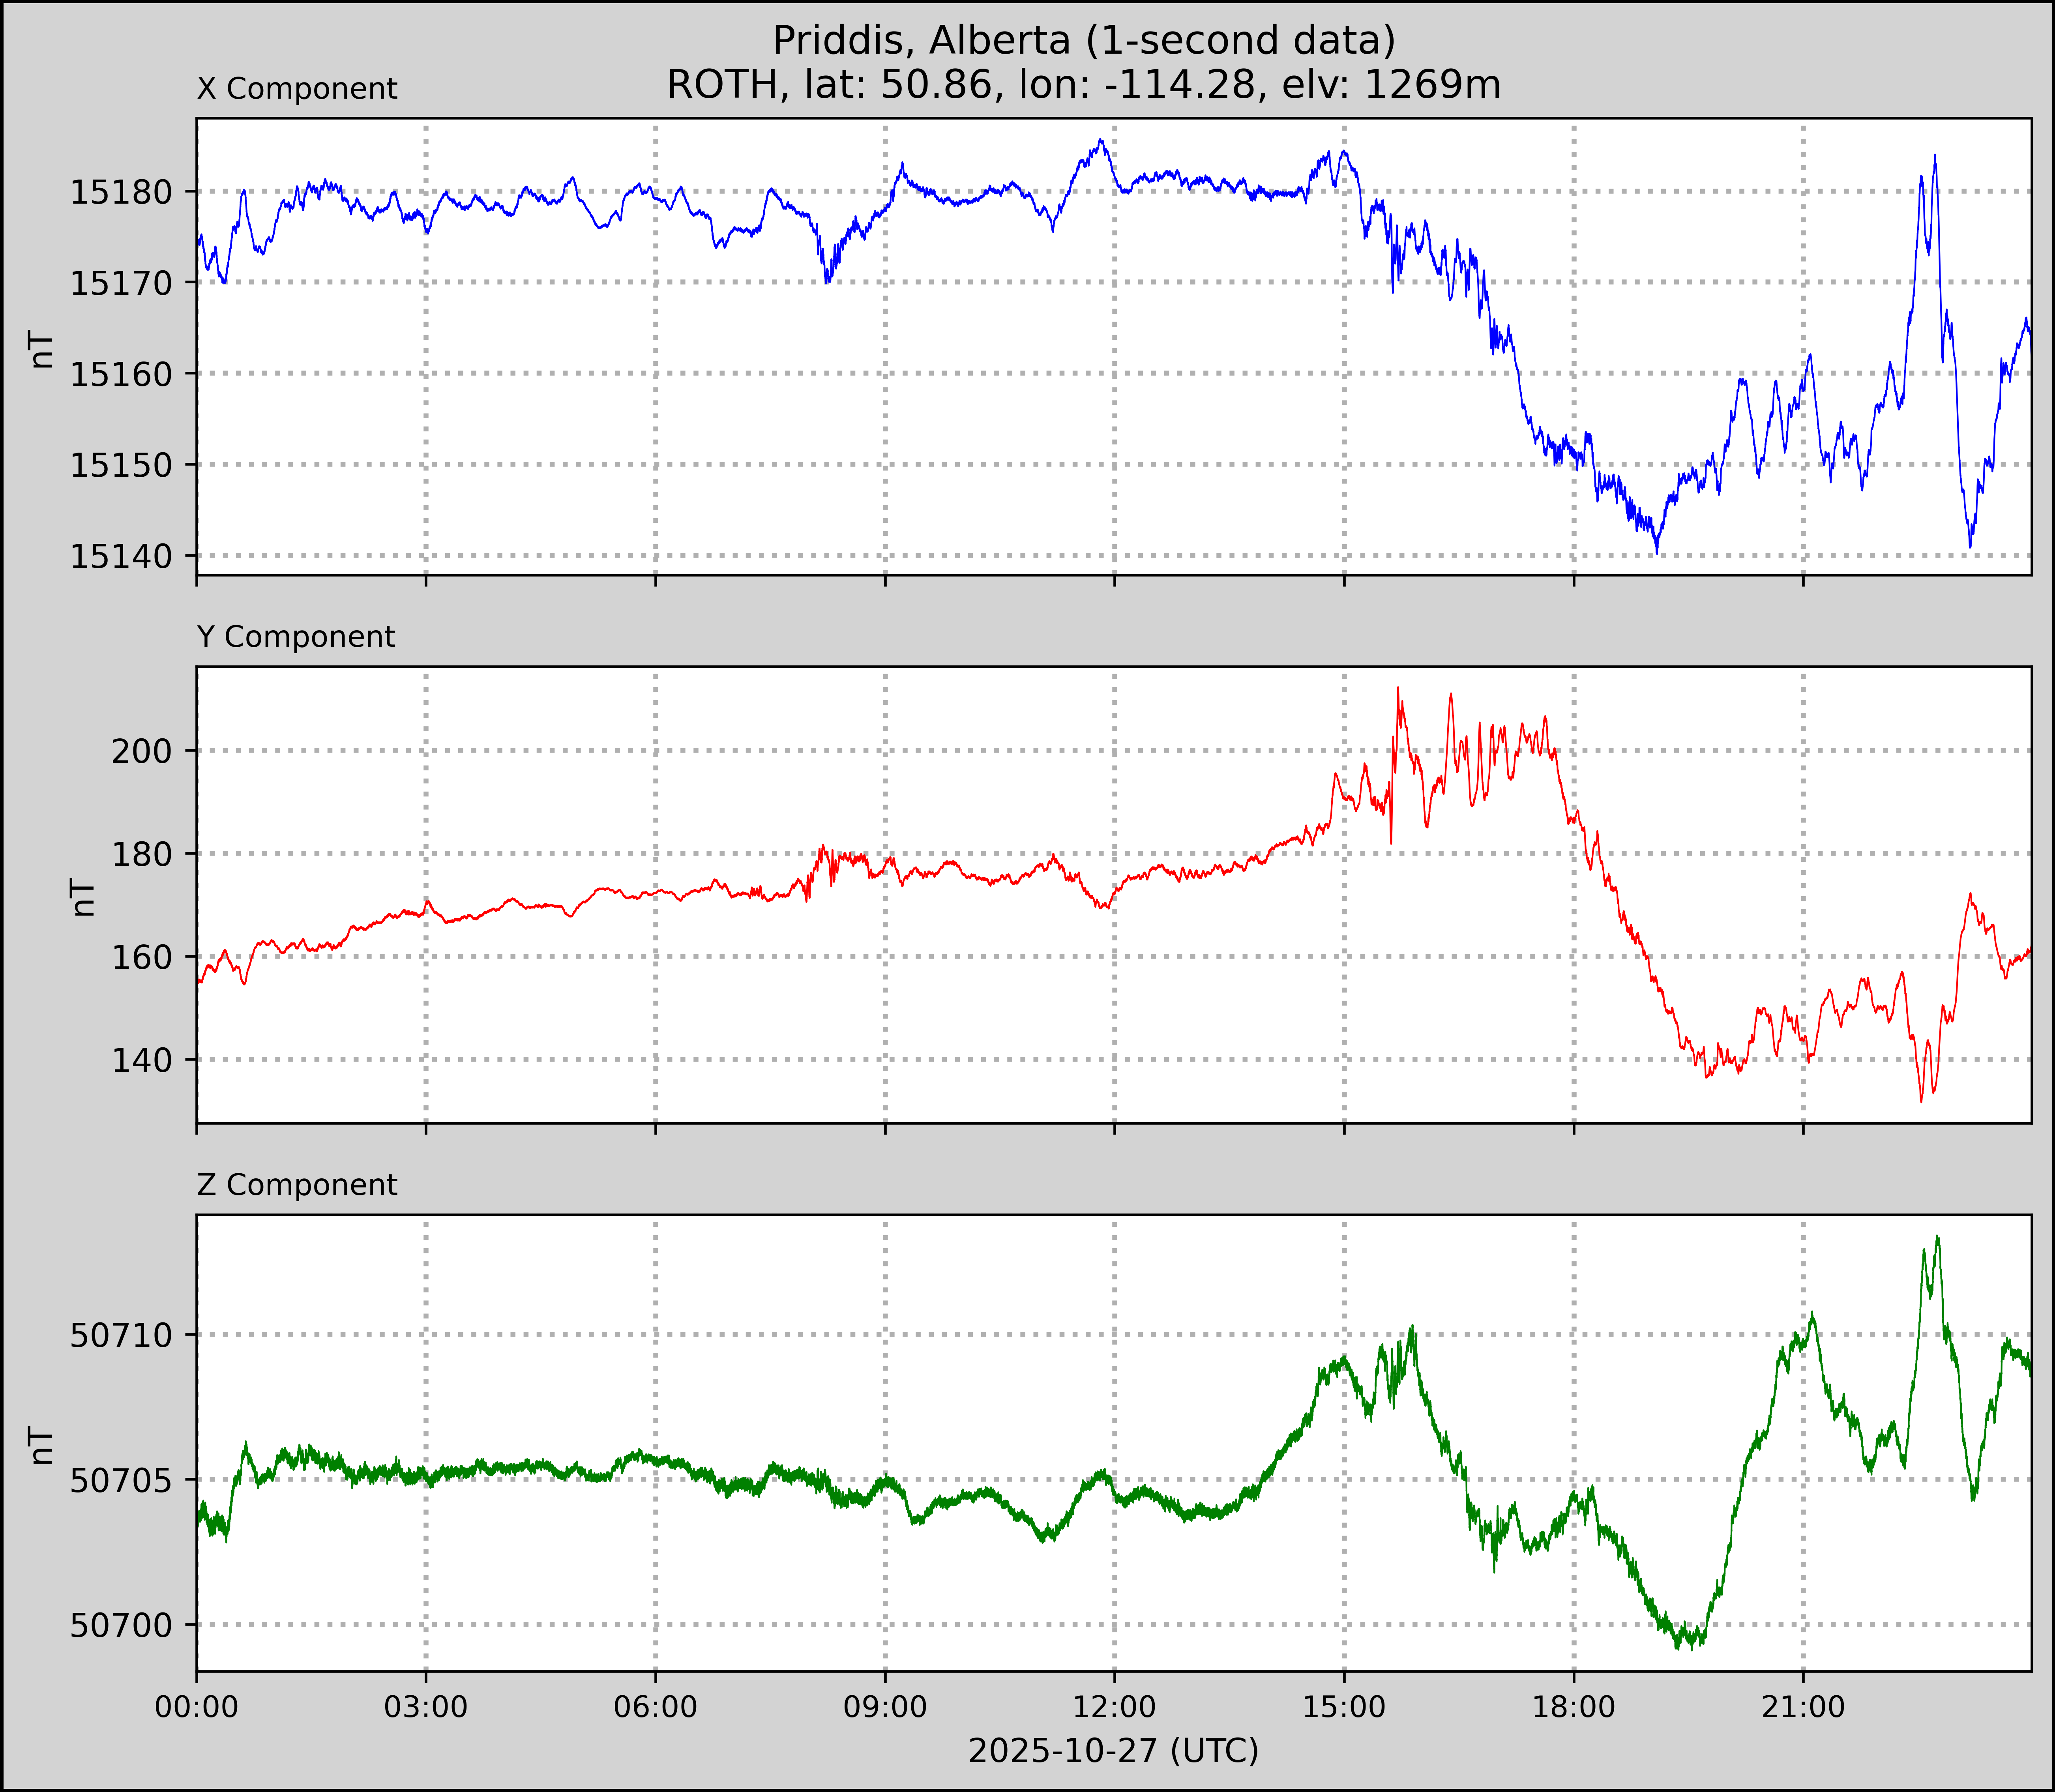Click the 18:00 time axis label
2055x1792 pixels.
(x=1574, y=1707)
